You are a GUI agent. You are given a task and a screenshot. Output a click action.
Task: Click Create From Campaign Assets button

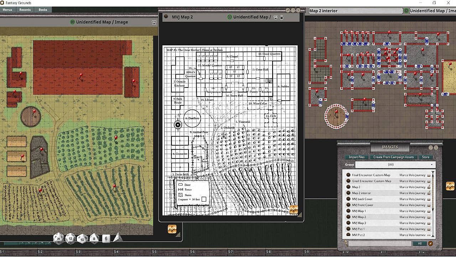[394, 157]
